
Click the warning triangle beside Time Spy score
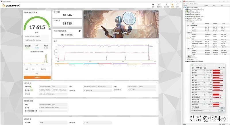(37, 12)
